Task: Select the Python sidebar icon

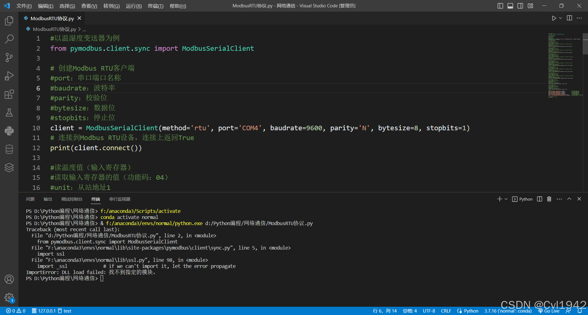Action: [x=9, y=131]
